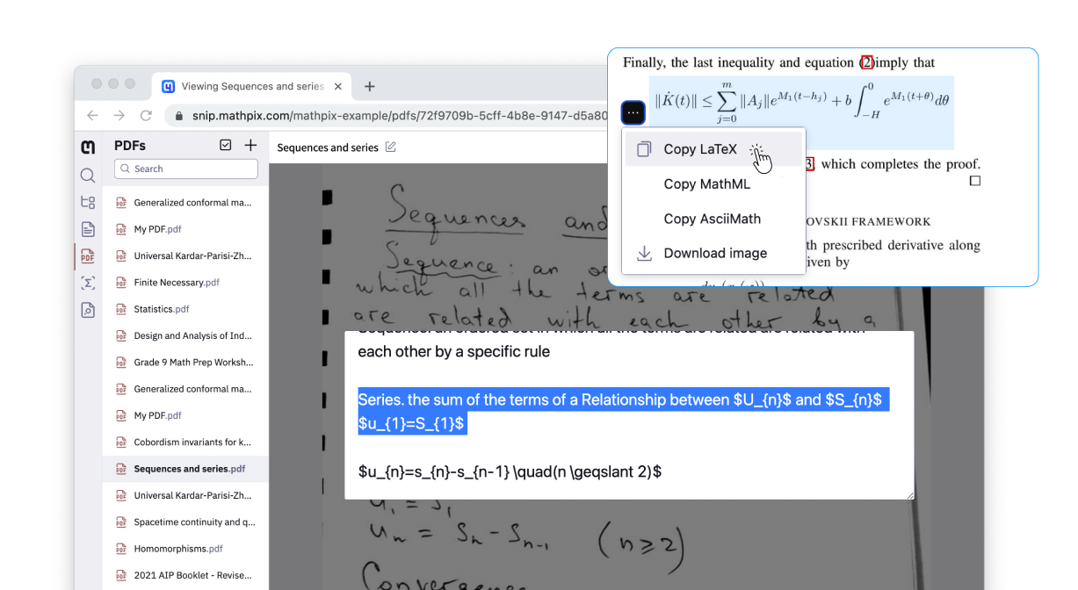
Task: Click the Mathpix logo in the sidebar
Action: point(87,145)
